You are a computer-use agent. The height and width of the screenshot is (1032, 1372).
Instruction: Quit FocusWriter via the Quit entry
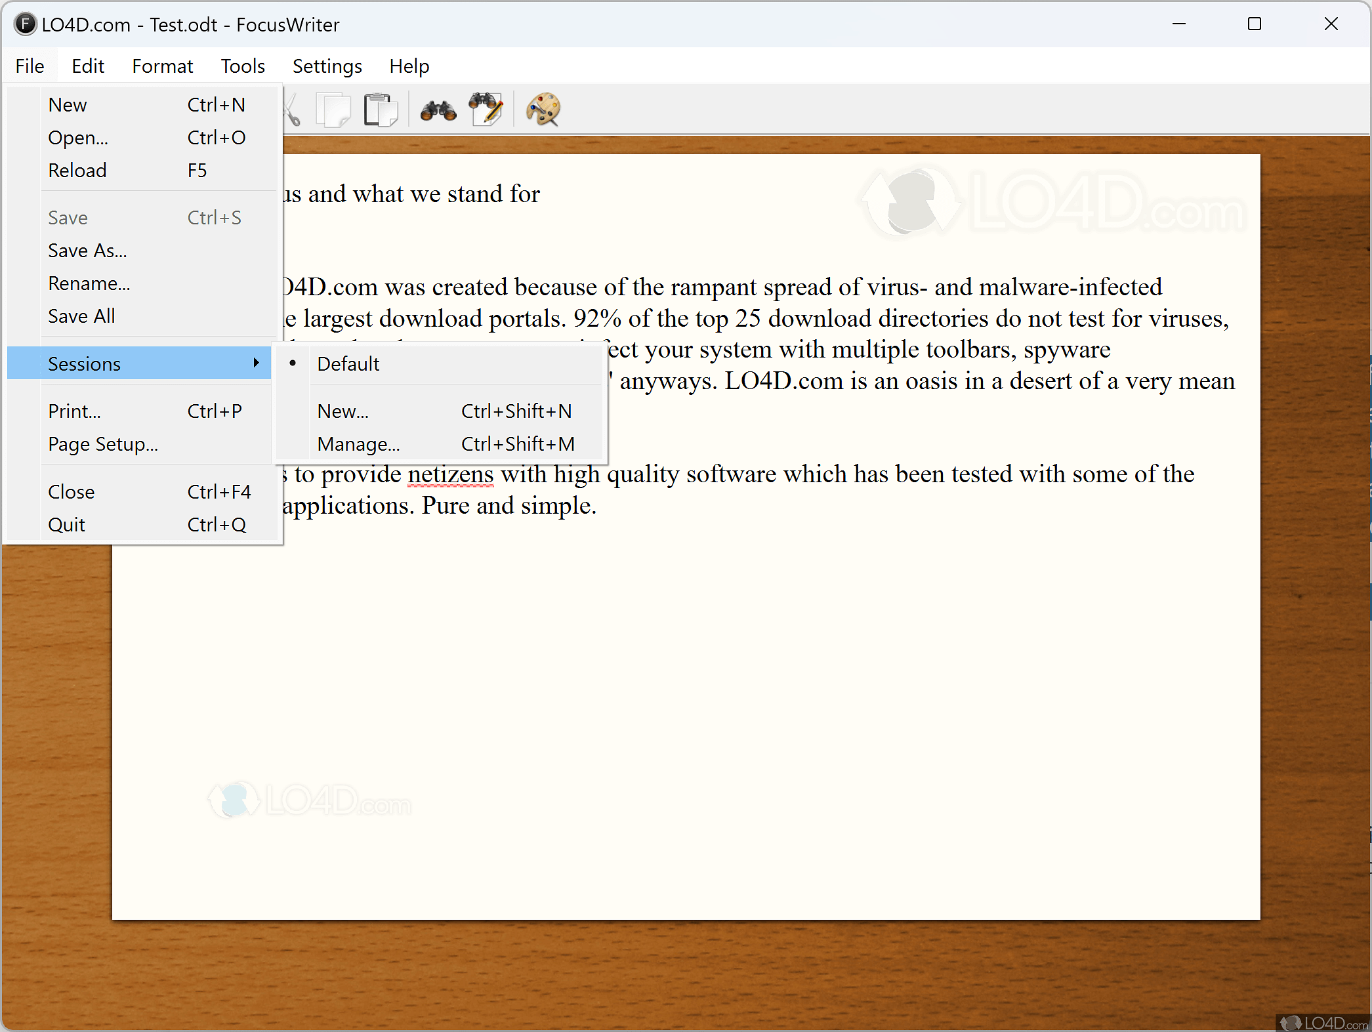click(x=66, y=524)
